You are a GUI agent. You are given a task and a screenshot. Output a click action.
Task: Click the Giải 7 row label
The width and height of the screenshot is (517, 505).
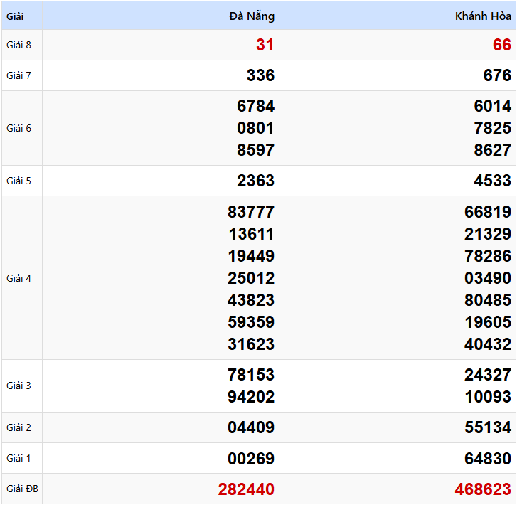click(x=18, y=75)
